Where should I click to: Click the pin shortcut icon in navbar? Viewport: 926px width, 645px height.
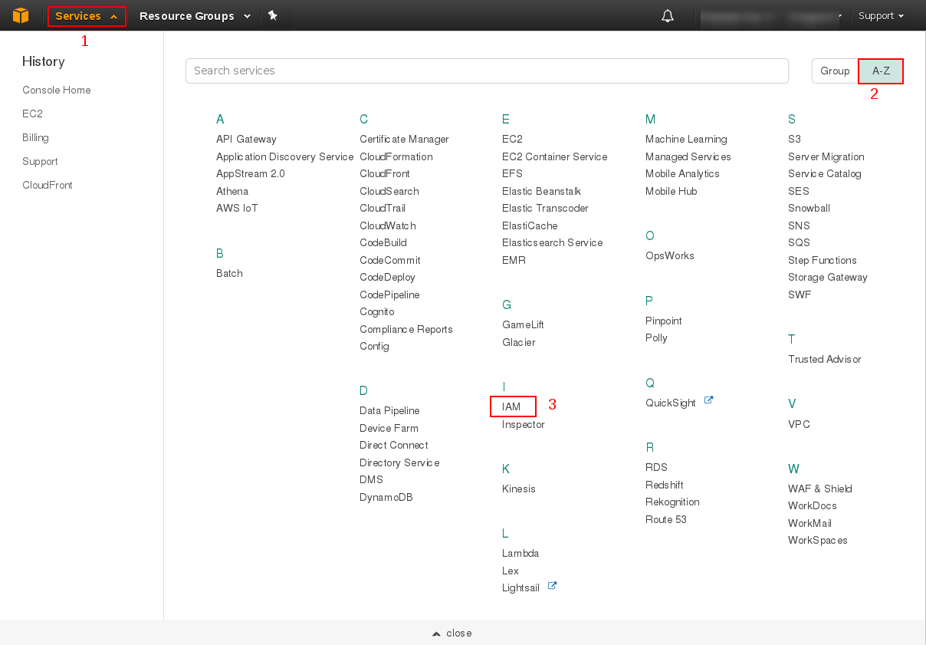pos(272,15)
